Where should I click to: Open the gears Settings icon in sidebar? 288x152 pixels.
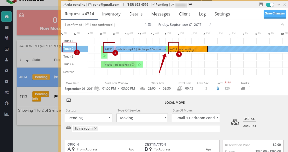(x=6, y=92)
